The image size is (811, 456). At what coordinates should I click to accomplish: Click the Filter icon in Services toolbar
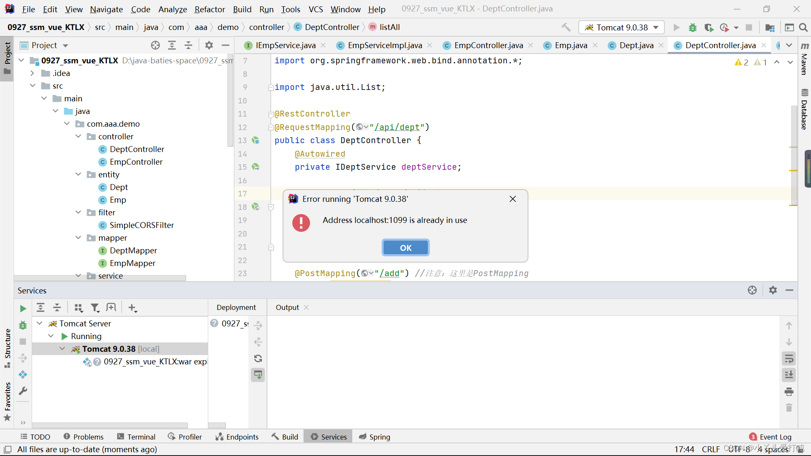[95, 308]
